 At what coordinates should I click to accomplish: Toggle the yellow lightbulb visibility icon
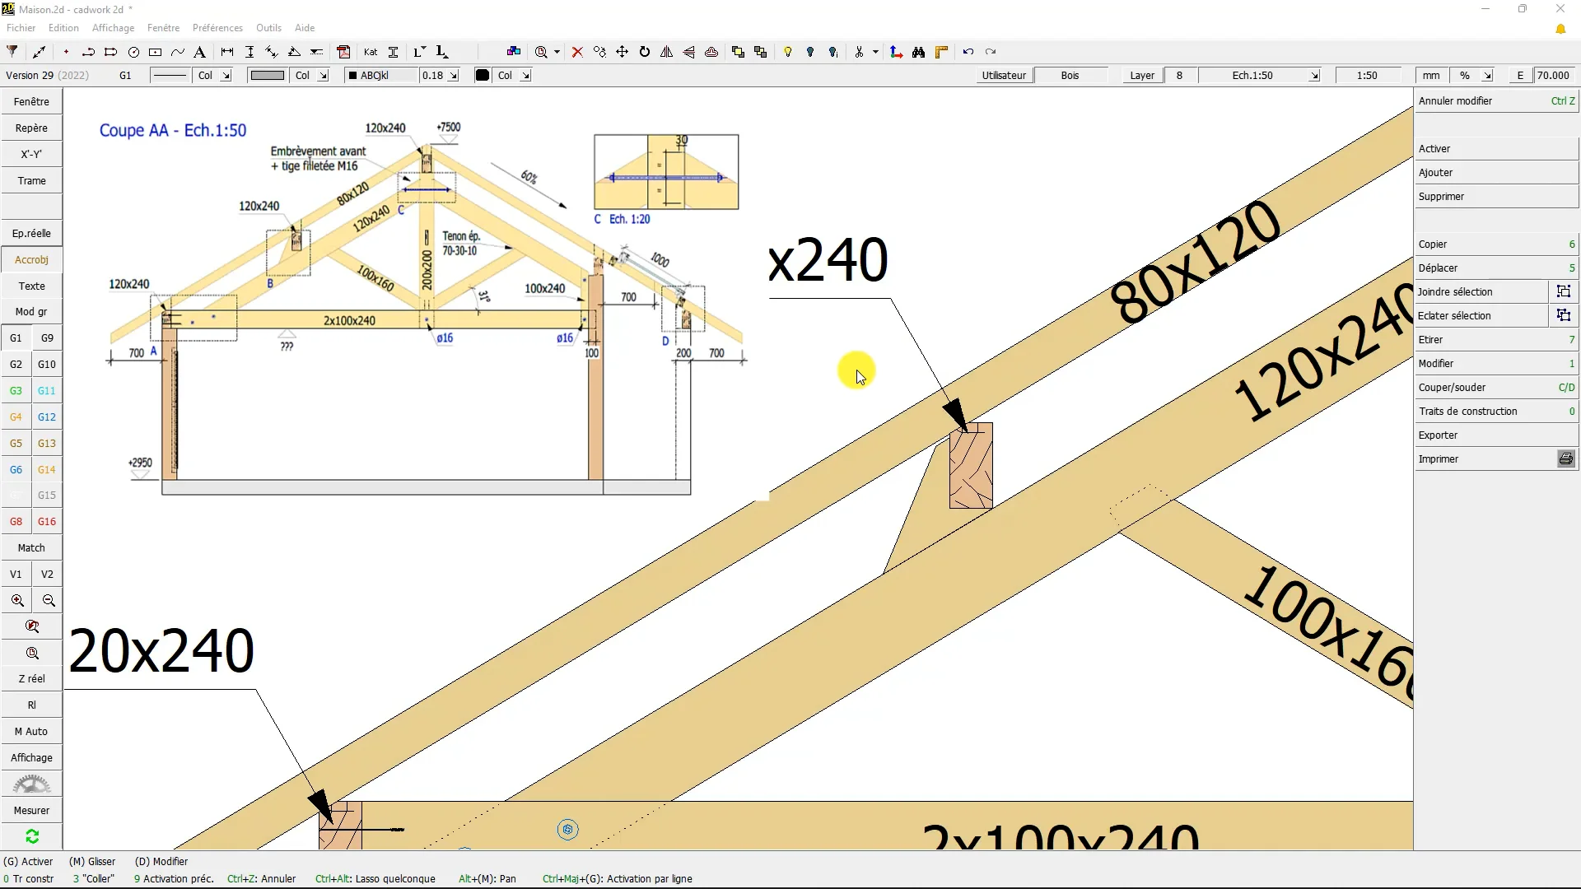(x=788, y=52)
